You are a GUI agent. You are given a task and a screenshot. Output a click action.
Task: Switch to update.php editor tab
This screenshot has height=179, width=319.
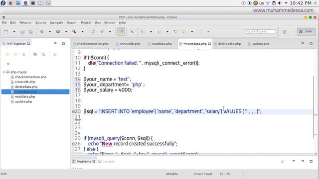click(259, 44)
